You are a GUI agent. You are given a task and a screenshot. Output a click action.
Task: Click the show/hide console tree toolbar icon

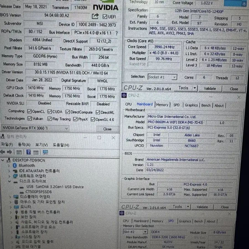pyautogui.click(x=19, y=152)
